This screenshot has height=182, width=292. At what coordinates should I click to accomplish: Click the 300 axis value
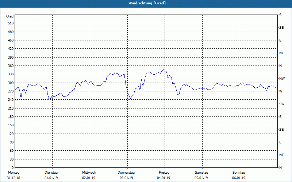click(x=11, y=83)
